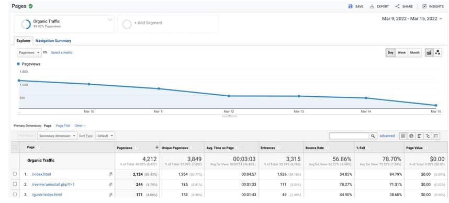The width and height of the screenshot is (449, 203).
Task: Click the green verified shield next to Pages
Action: (30, 6)
